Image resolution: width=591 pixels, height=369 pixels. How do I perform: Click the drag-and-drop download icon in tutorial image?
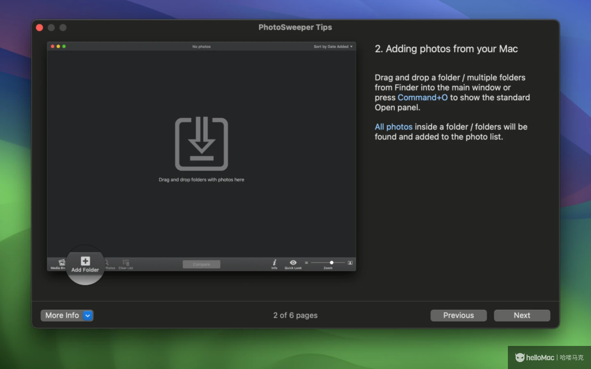201,144
